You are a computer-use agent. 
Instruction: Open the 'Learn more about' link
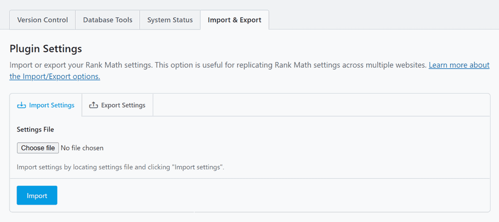pyautogui.click(x=459, y=65)
